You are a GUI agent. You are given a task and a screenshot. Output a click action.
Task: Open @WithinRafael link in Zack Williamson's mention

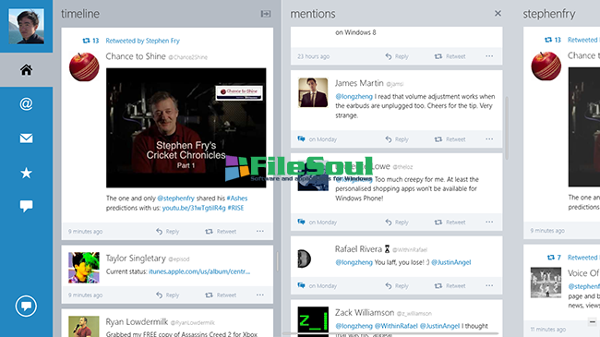click(396, 326)
